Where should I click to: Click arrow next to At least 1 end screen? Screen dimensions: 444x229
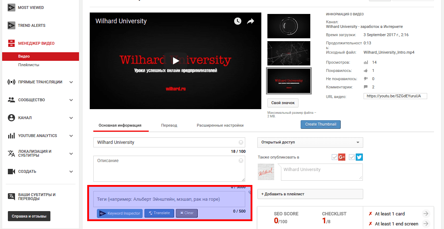(425, 224)
